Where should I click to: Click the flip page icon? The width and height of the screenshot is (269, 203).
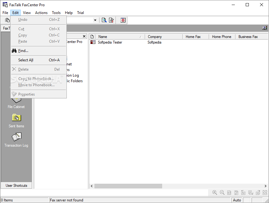coord(251,193)
